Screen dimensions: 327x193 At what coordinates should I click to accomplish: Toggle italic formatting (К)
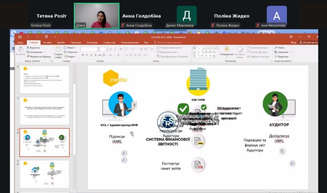[x=87, y=55]
